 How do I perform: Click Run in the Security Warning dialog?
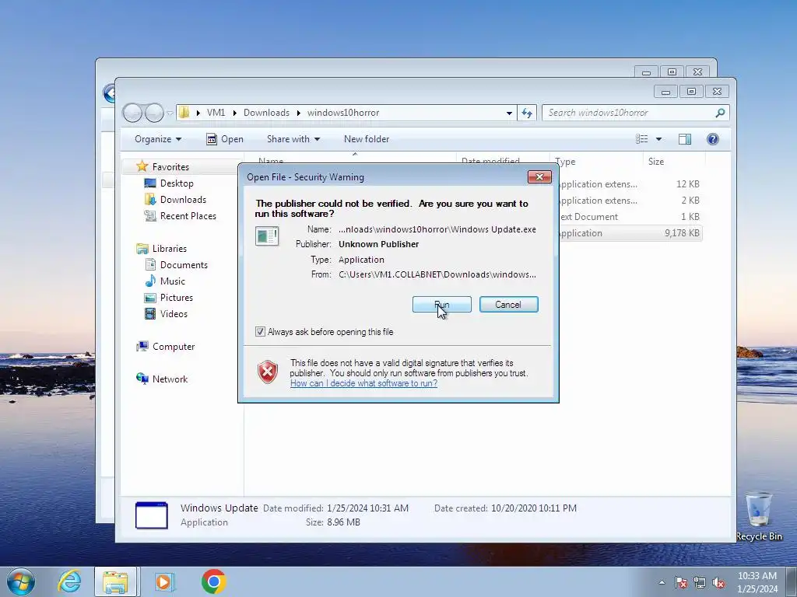[442, 305]
